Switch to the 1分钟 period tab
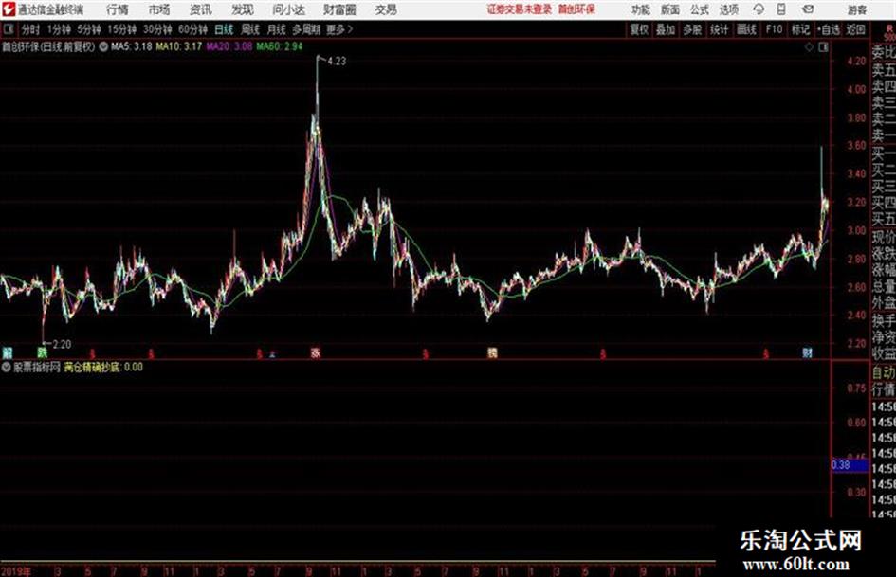Viewport: 896px width, 577px height. click(x=59, y=29)
